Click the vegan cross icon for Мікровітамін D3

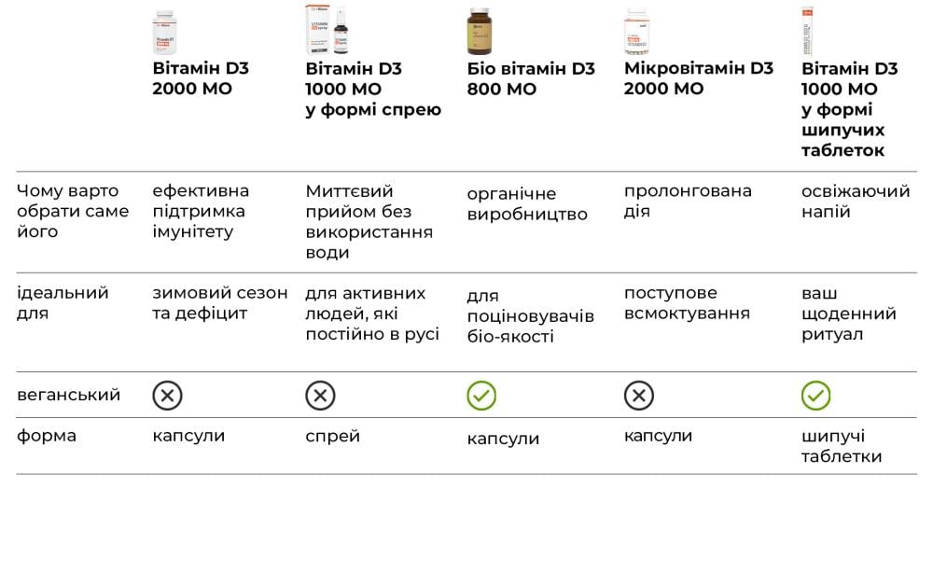pyautogui.click(x=638, y=396)
